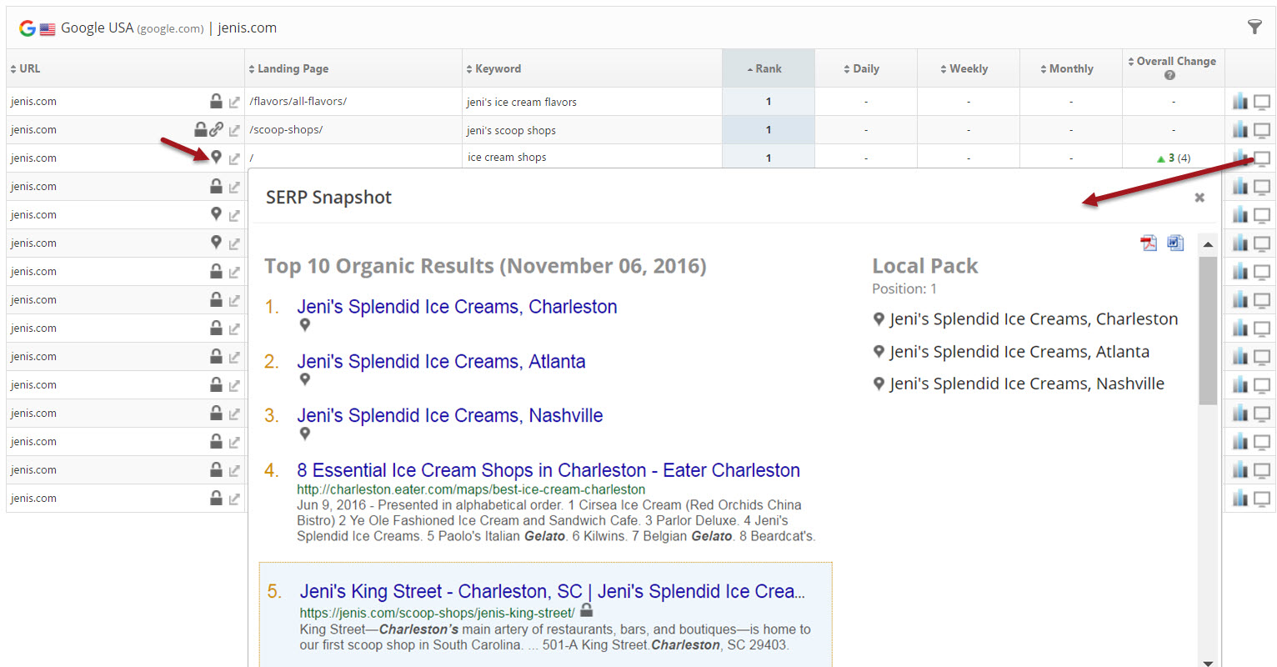Screen dimensions: 1277x667
Task: Click the map pin icon in ice cream shops row
Action: pyautogui.click(x=216, y=158)
